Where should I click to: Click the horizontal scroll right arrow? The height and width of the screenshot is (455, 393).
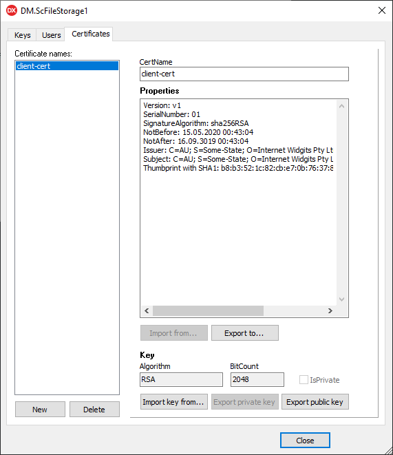330,310
